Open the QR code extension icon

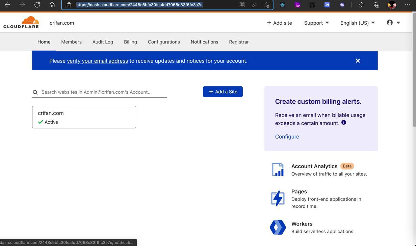point(312,5)
